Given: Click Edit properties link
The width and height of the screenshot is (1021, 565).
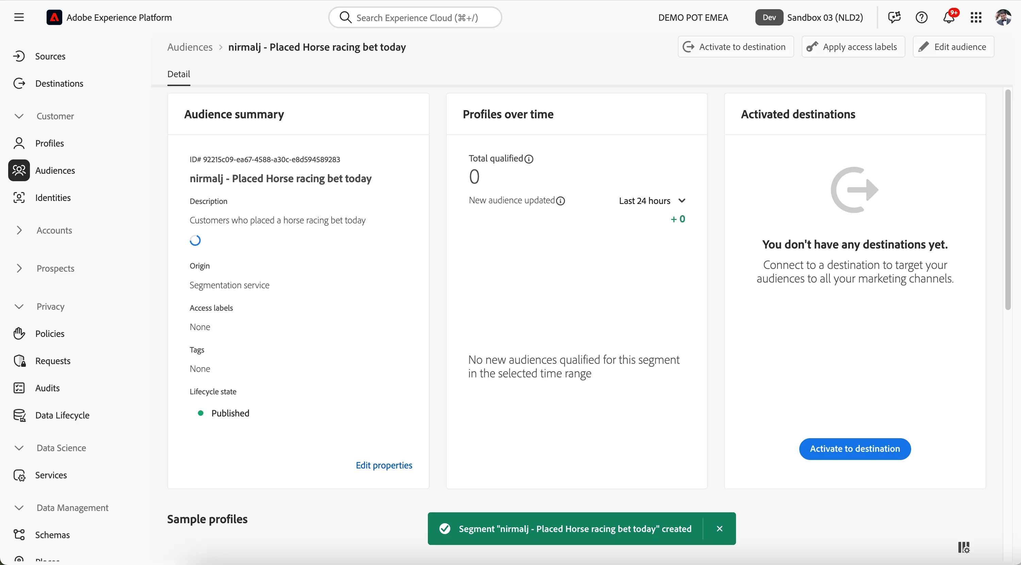Looking at the screenshot, I should (x=384, y=465).
